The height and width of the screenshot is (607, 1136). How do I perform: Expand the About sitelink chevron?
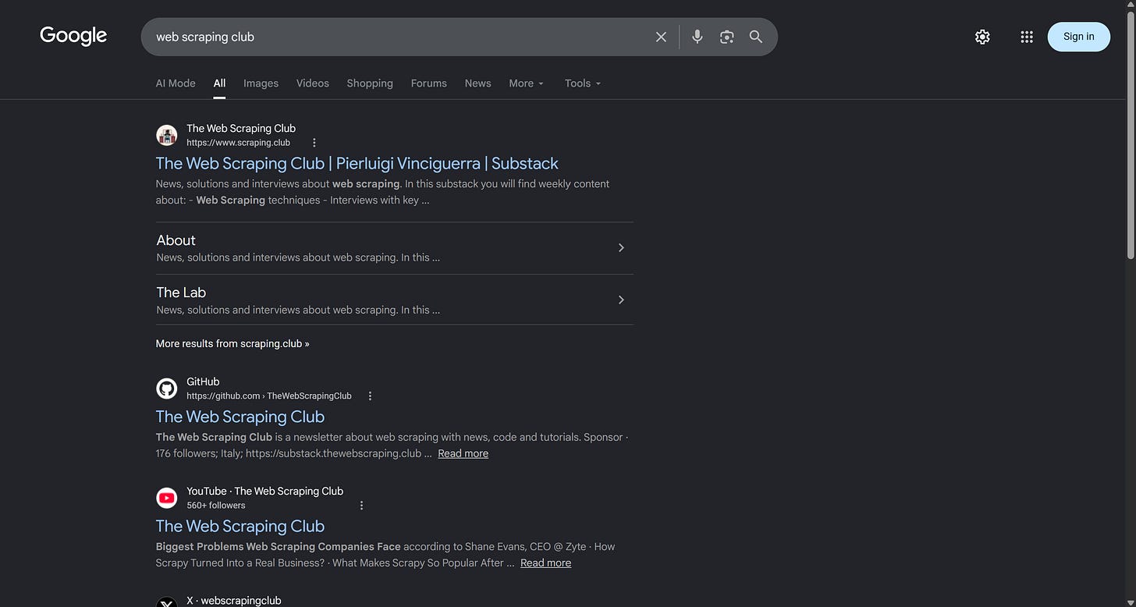(621, 248)
